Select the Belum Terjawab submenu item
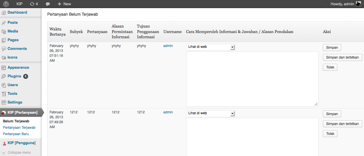Screen dimensions: 364x156 16,121
